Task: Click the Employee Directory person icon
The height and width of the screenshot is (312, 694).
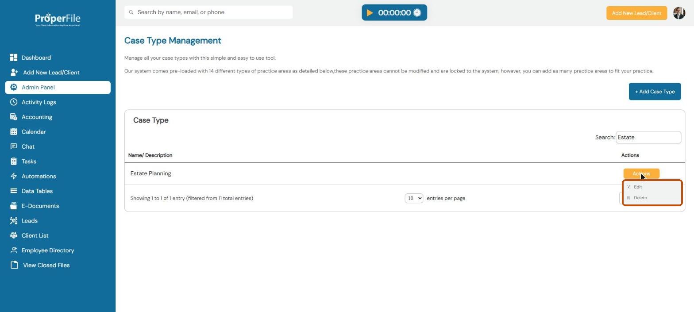Action: tap(14, 250)
